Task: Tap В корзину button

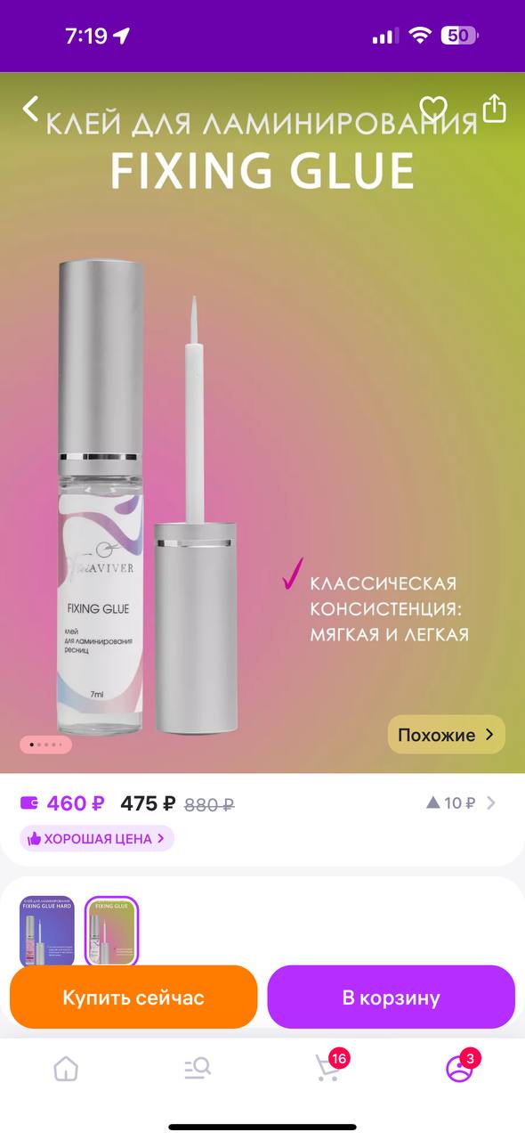Action: tap(392, 997)
